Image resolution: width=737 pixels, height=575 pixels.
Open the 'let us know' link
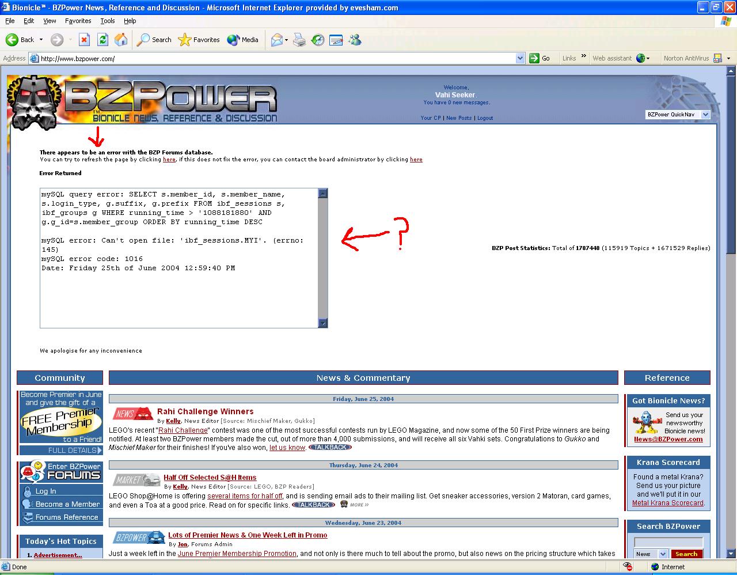(x=287, y=448)
